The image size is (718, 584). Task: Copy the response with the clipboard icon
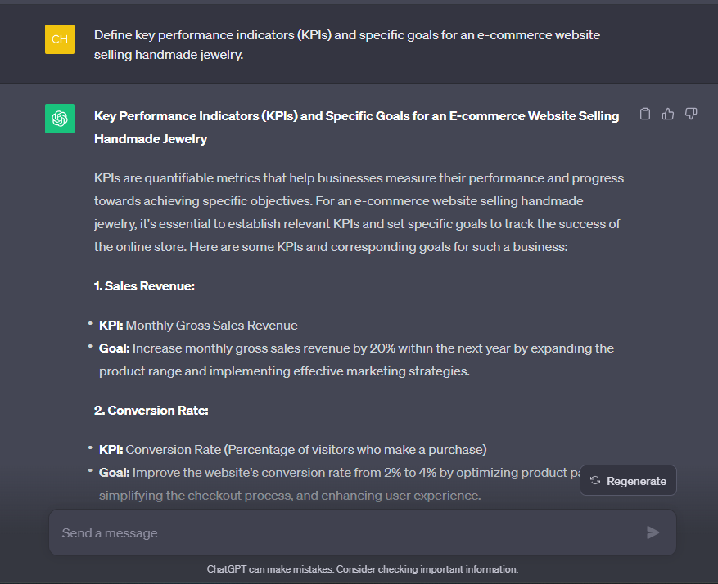pos(645,114)
